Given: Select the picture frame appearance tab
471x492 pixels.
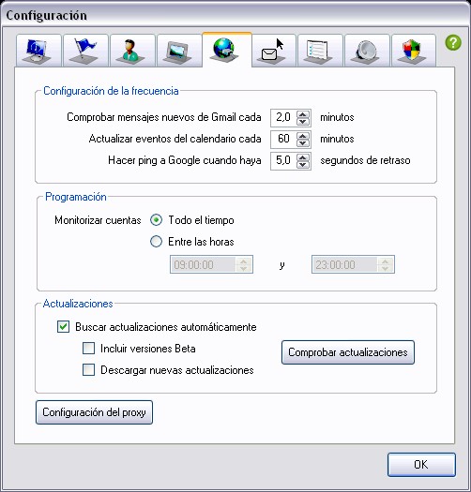Looking at the screenshot, I should 179,51.
